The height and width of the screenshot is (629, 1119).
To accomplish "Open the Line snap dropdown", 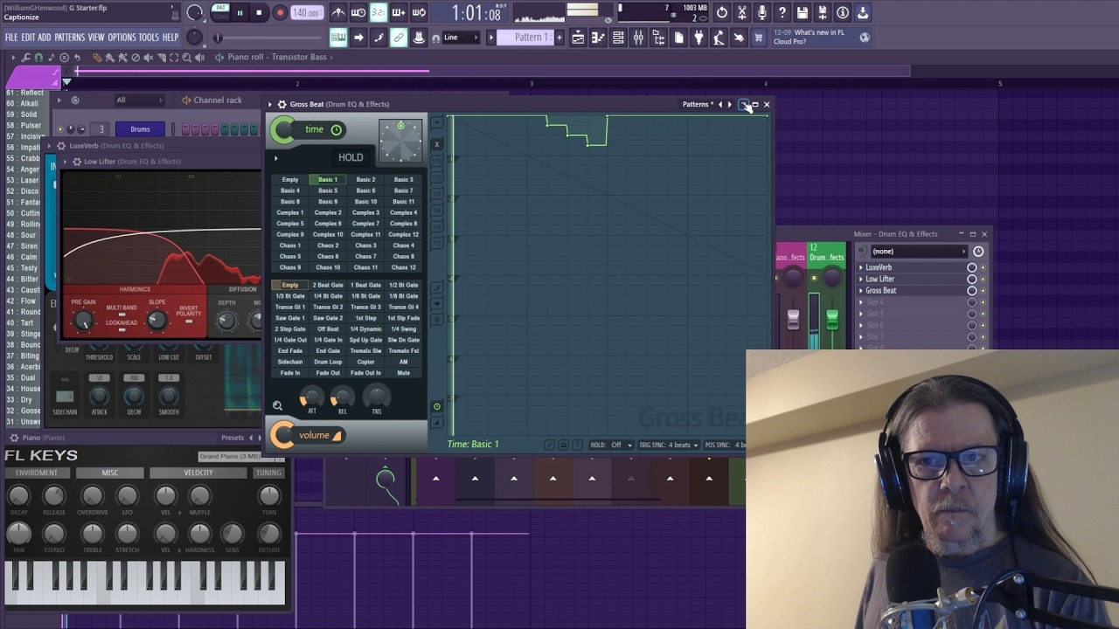I will coord(462,38).
